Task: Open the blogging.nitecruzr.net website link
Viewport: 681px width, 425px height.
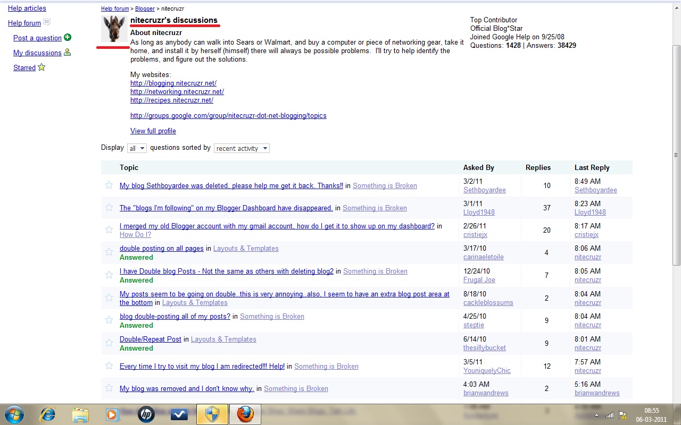Action: coord(173,83)
